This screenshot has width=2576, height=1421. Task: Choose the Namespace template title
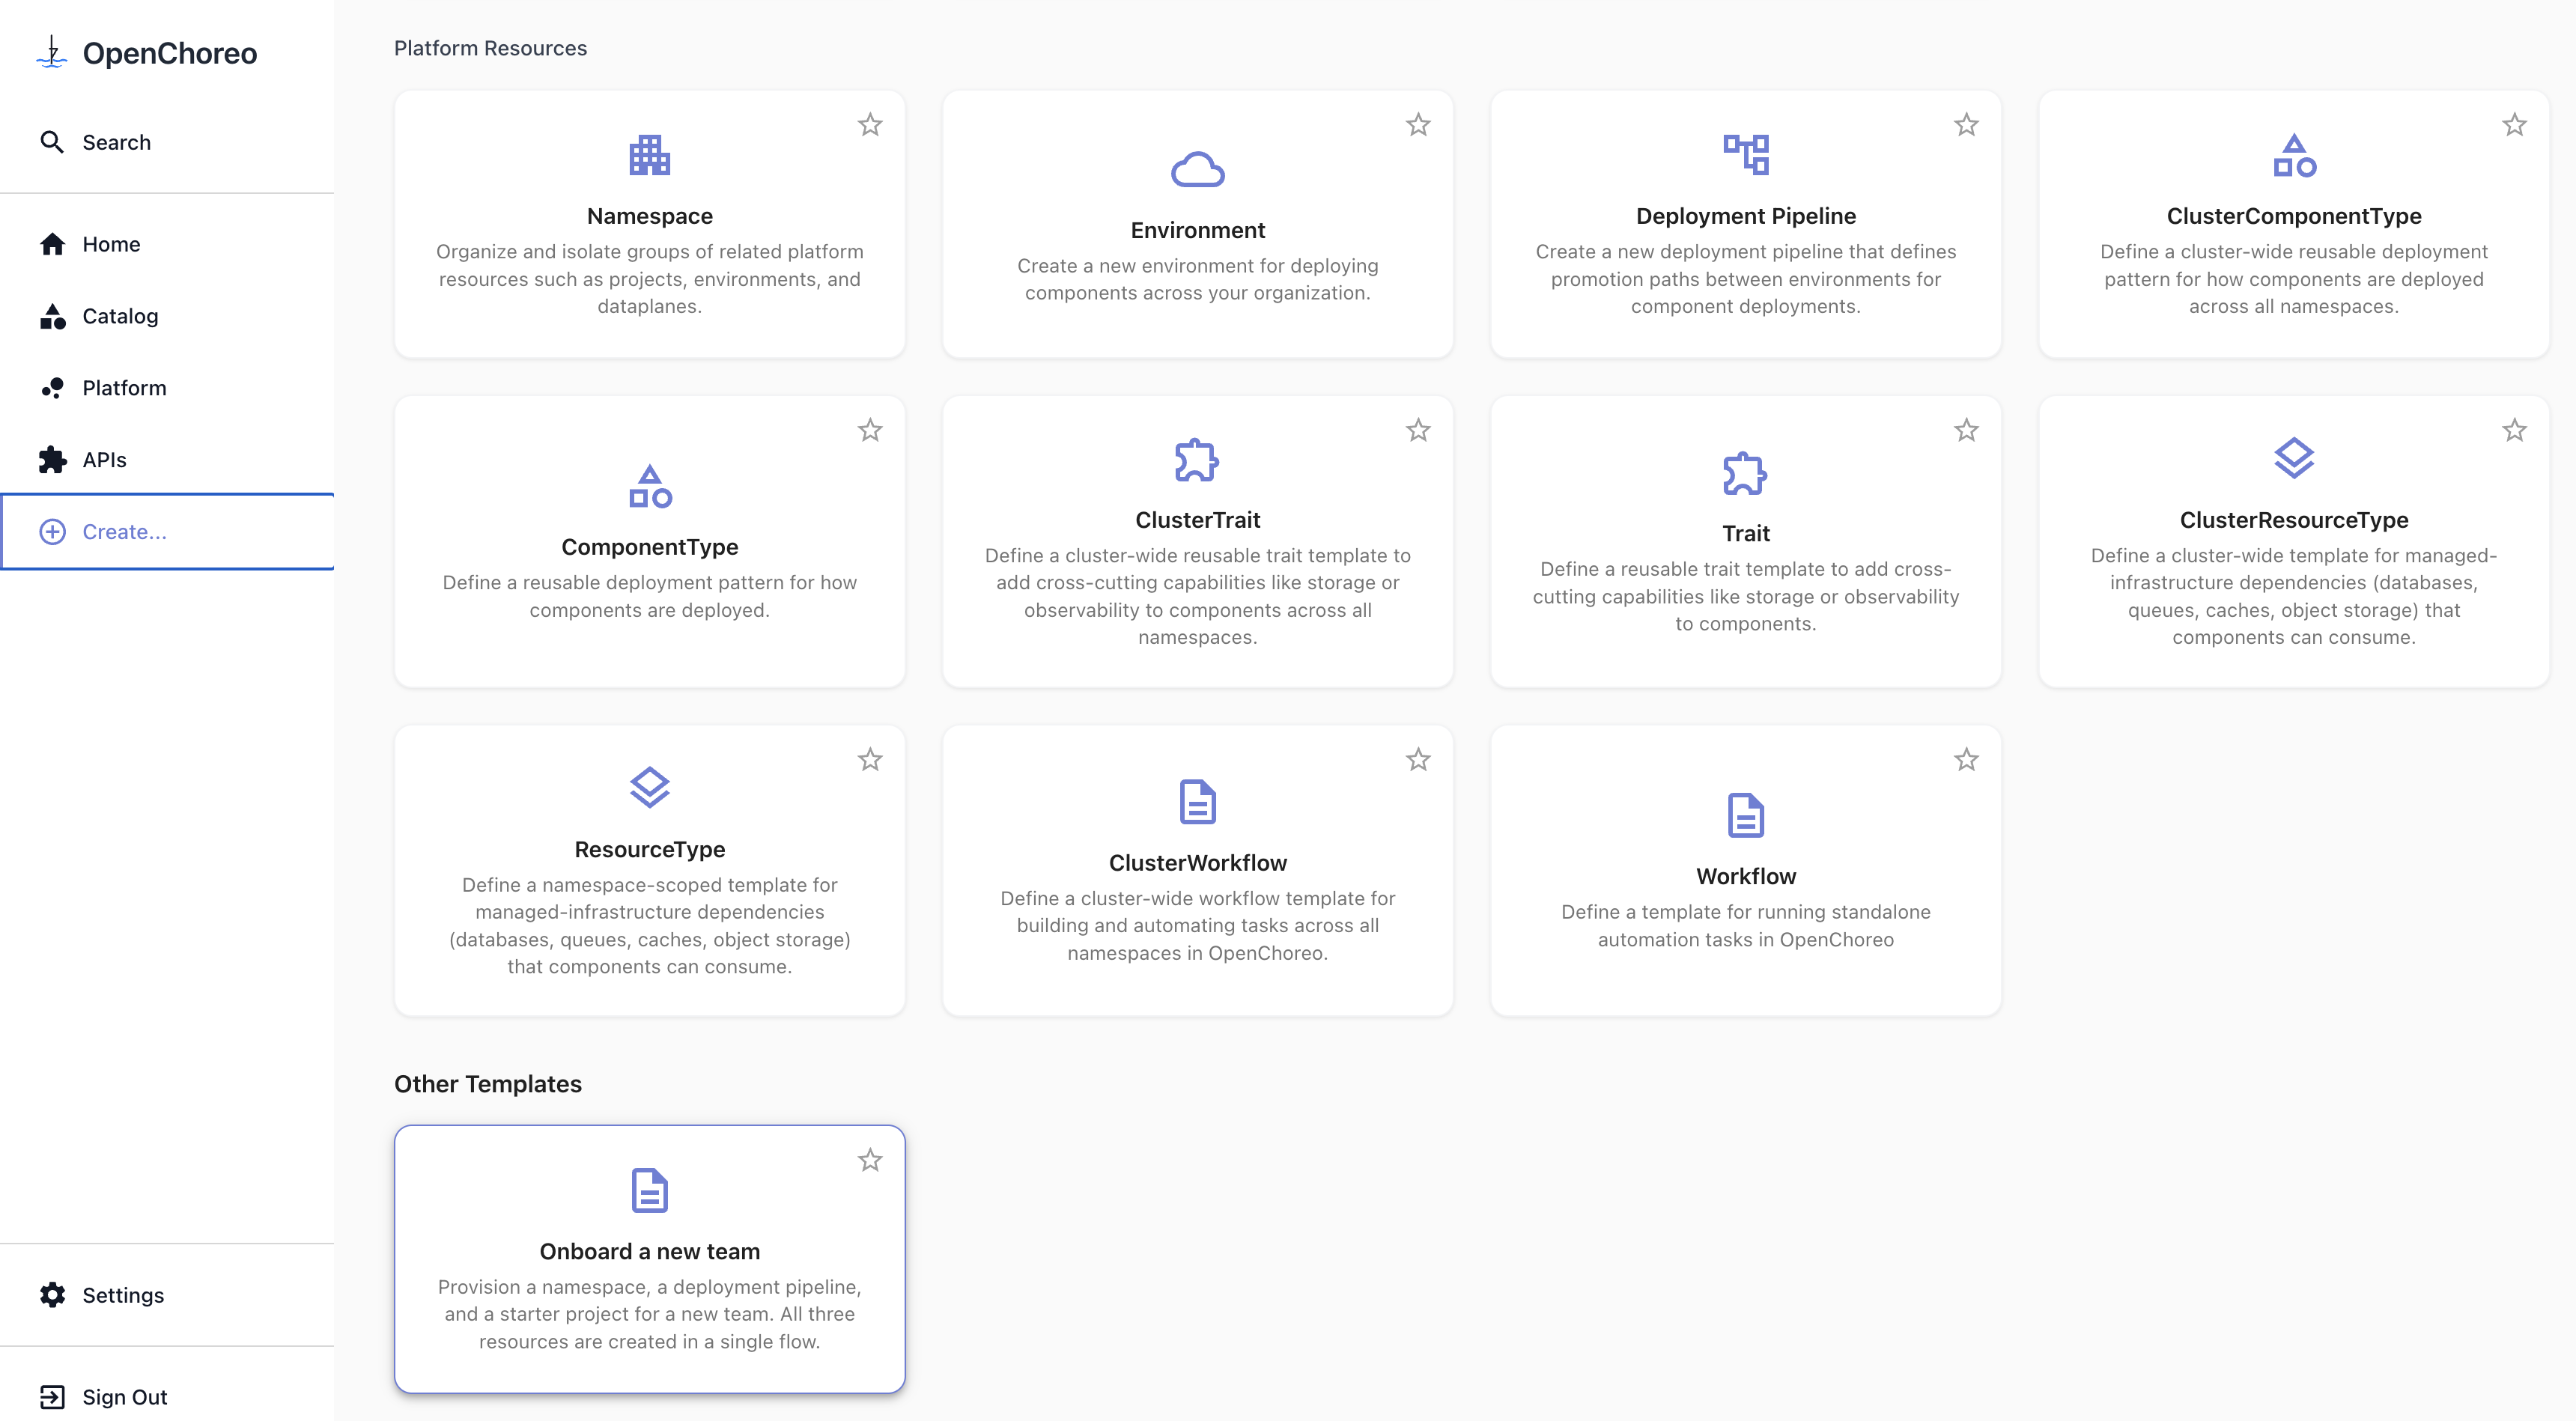650,216
